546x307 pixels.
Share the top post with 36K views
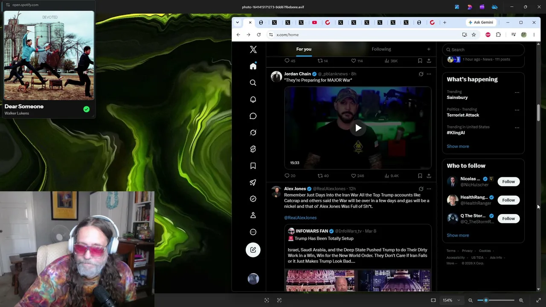click(x=429, y=61)
